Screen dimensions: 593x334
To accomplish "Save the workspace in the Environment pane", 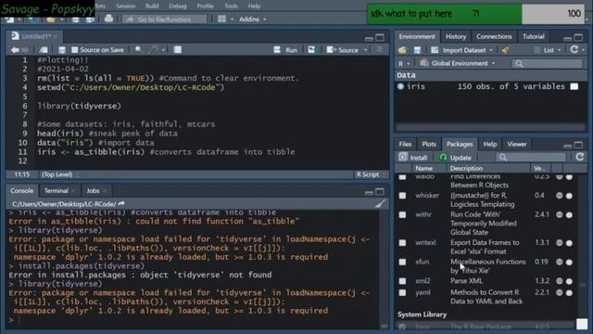I will [x=417, y=50].
